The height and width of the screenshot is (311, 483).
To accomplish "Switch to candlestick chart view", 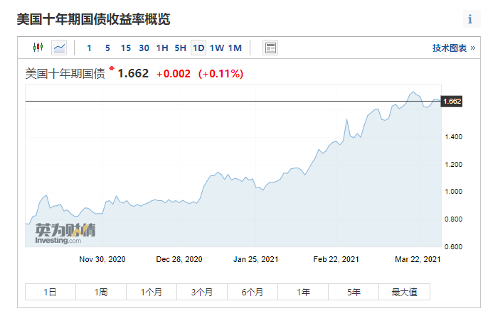I will click(x=38, y=48).
